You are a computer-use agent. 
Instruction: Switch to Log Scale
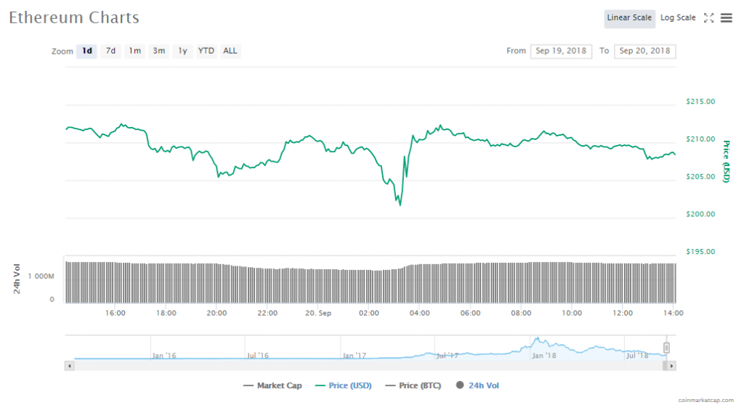click(x=677, y=18)
